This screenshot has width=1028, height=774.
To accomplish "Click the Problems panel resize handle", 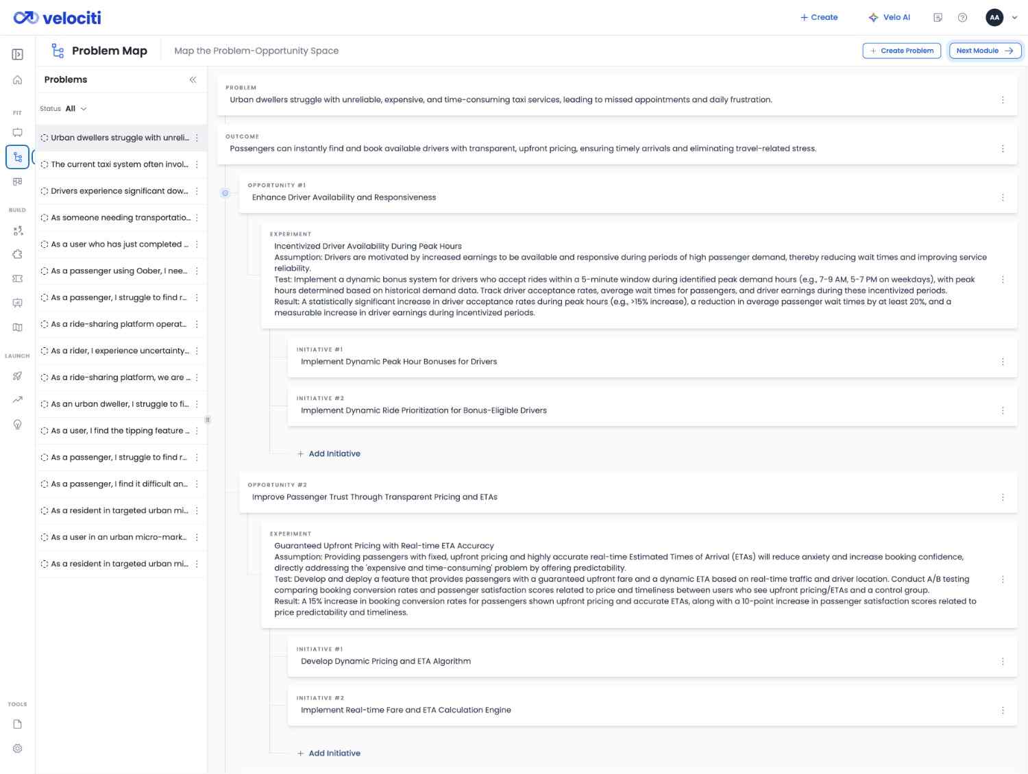I will pos(208,420).
